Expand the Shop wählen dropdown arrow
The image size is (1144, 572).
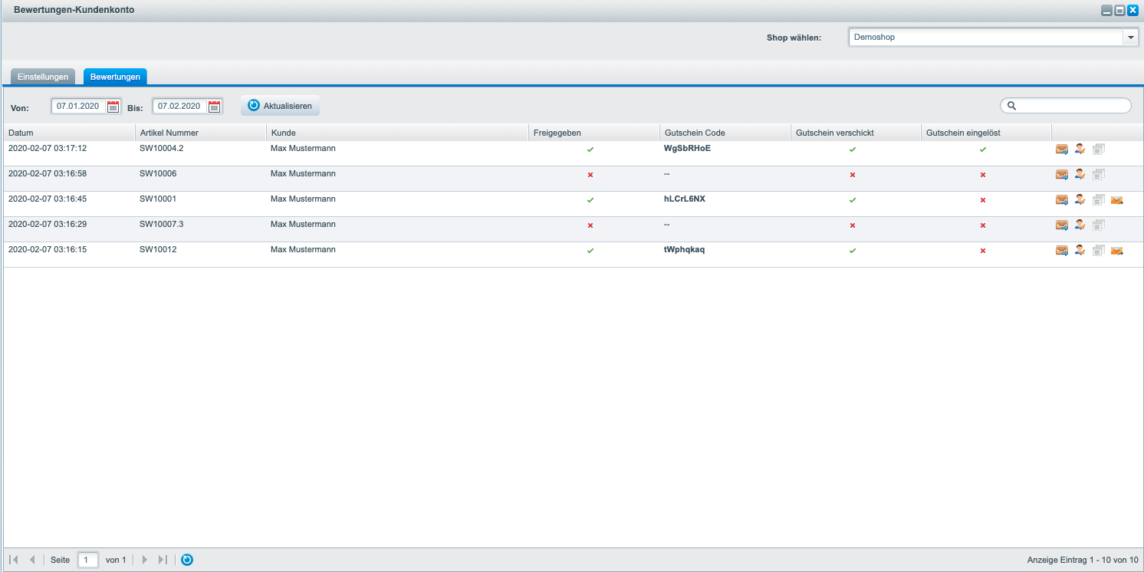[1131, 37]
